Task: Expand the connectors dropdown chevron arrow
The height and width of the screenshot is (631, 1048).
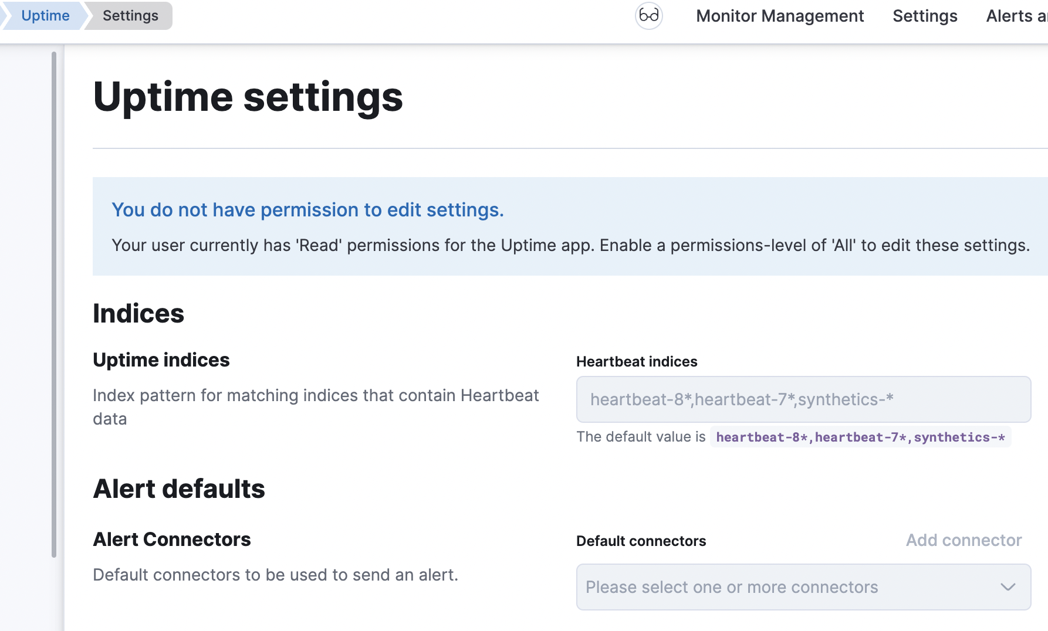Action: tap(1008, 587)
